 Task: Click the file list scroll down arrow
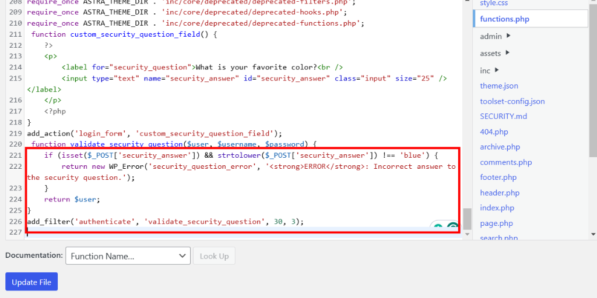[x=593, y=234]
